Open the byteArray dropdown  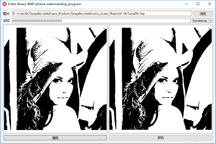202,21
